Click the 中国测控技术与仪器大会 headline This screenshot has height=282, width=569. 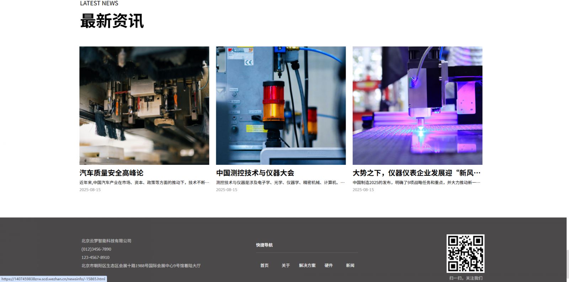pos(255,173)
